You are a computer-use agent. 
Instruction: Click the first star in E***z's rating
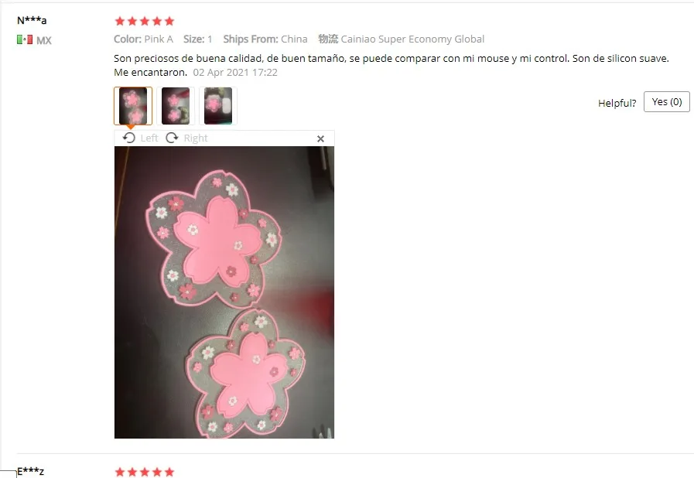[119, 473]
